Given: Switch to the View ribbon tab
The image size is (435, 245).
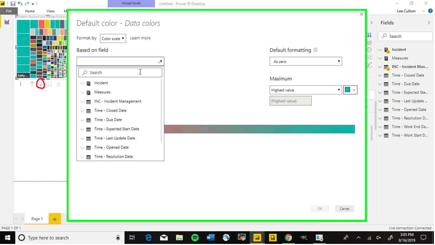Looking at the screenshot, I should pyautogui.click(x=51, y=11).
